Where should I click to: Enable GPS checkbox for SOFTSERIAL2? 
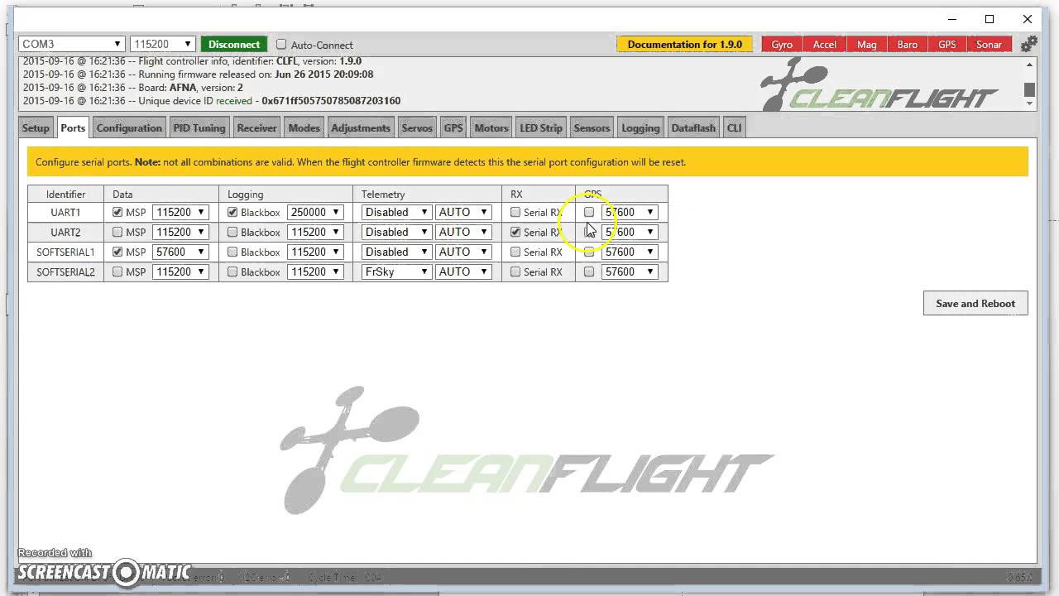pyautogui.click(x=589, y=272)
